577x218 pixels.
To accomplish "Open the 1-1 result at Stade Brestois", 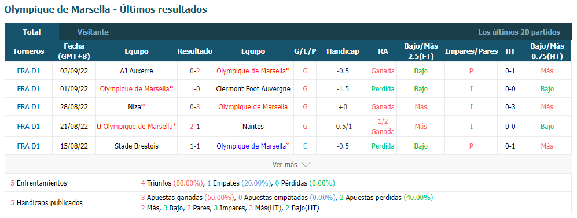I will [x=195, y=146].
